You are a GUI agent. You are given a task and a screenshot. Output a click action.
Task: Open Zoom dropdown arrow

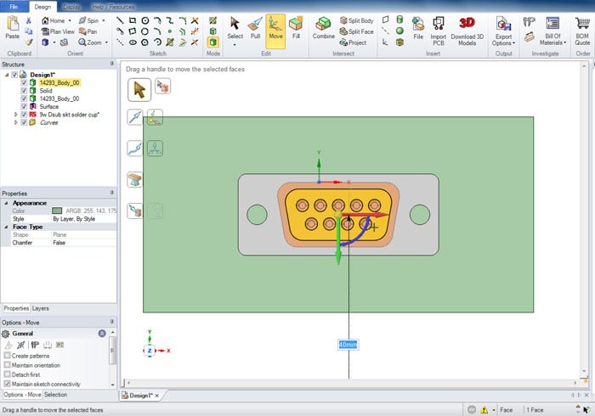click(x=106, y=42)
